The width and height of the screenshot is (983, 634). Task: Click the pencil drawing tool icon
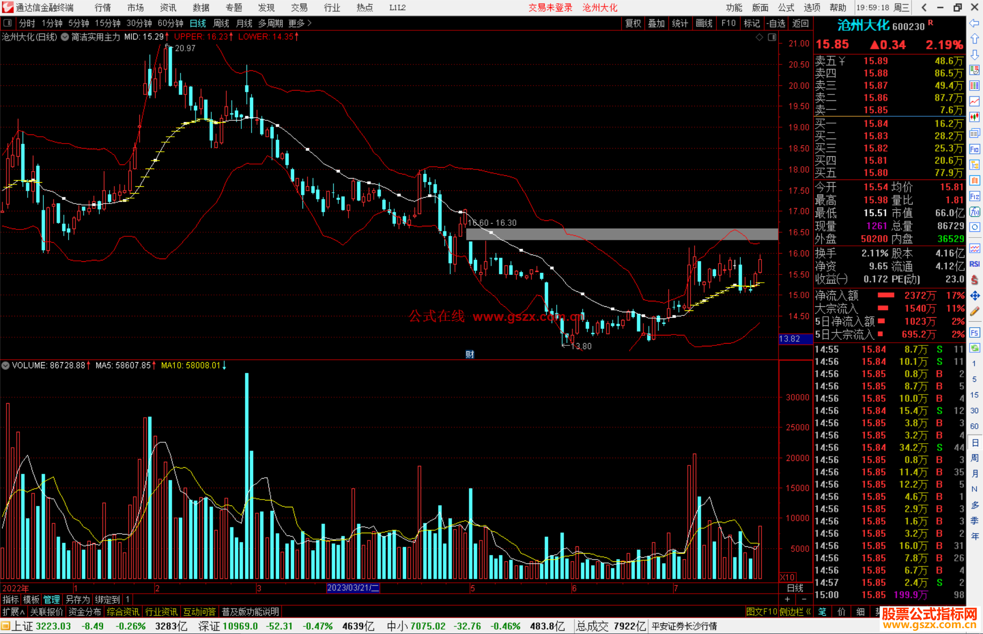[974, 312]
